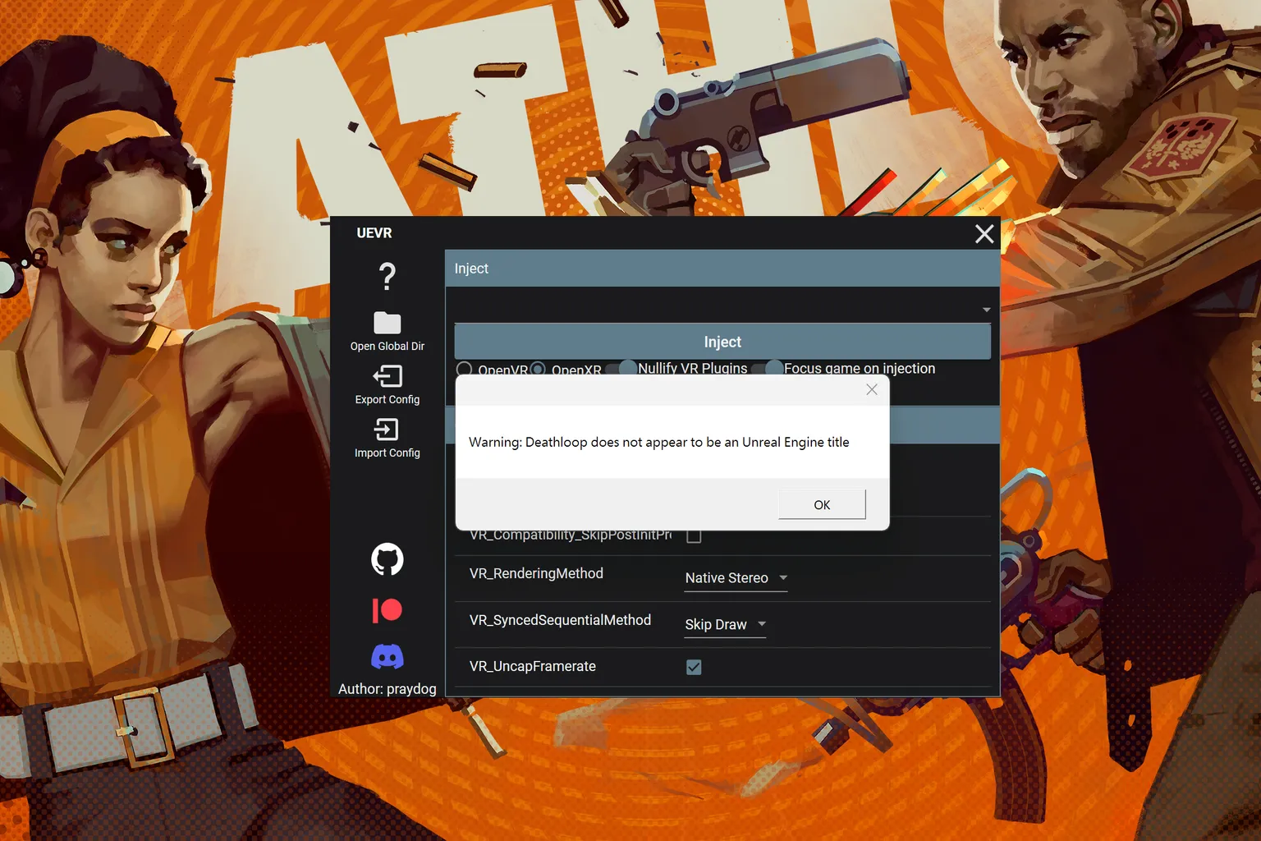The height and width of the screenshot is (841, 1261).
Task: Click the Export Config icon
Action: [387, 376]
